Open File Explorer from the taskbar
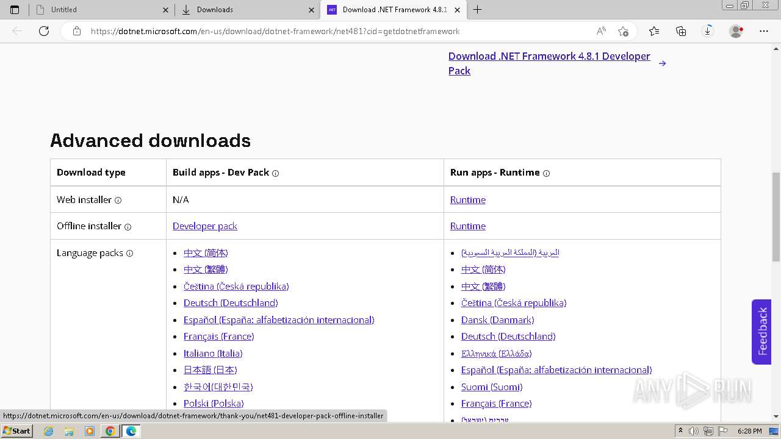The width and height of the screenshot is (781, 439). pos(69,431)
